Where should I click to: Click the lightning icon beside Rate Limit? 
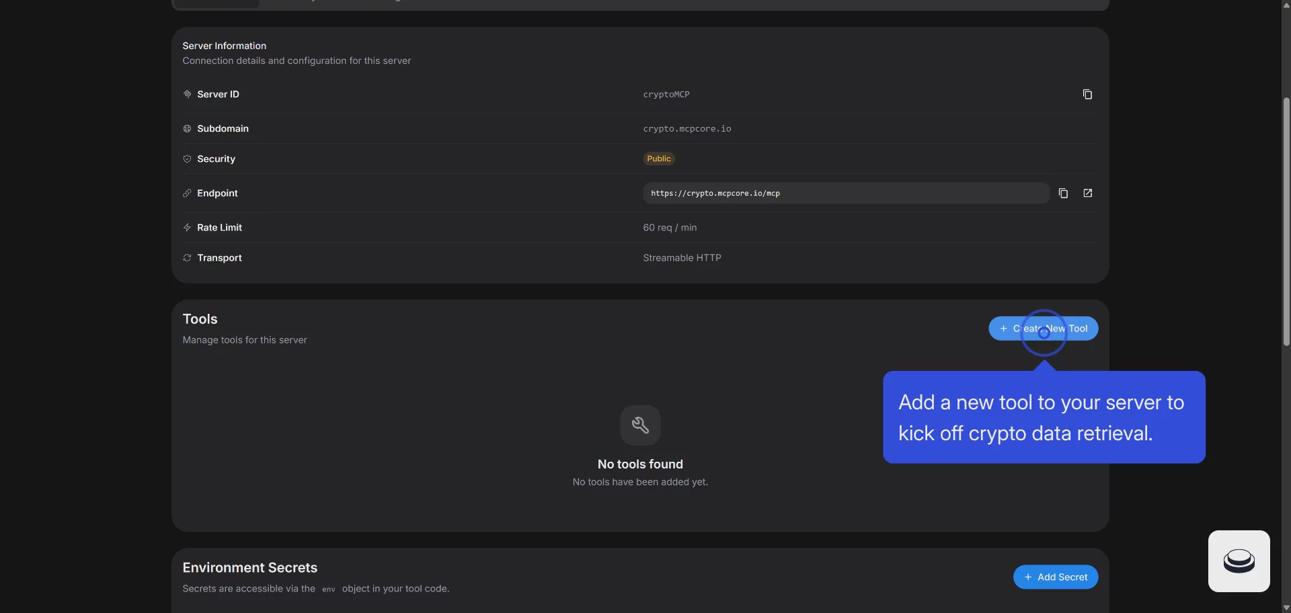(x=187, y=228)
